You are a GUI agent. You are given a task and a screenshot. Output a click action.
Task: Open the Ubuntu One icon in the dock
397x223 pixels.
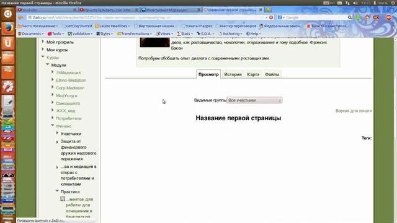pyautogui.click(x=7, y=43)
